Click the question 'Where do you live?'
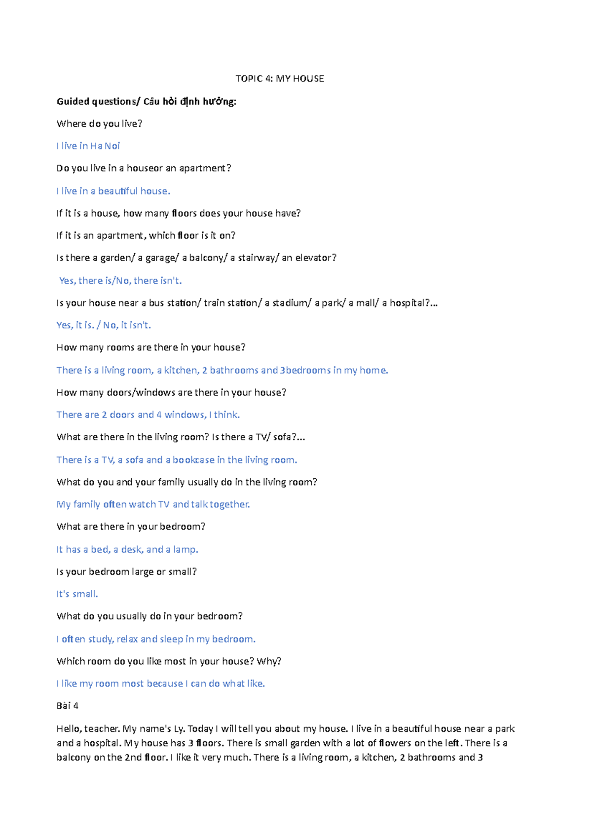592x838 pixels. pos(99,124)
